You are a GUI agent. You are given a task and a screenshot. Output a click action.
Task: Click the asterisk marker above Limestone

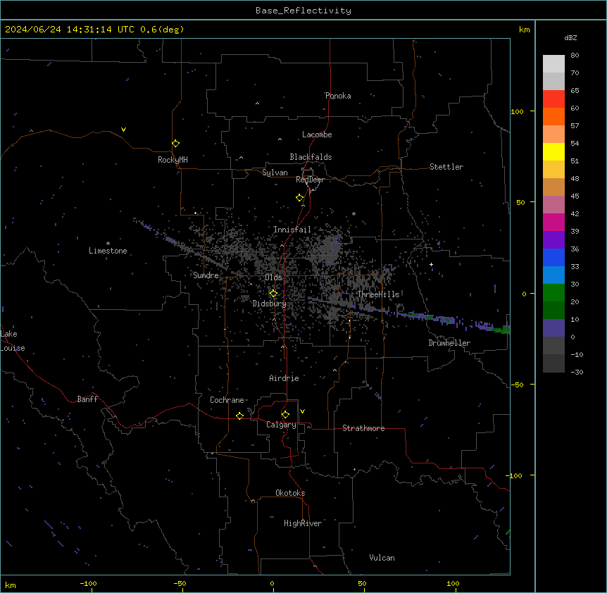point(108,244)
